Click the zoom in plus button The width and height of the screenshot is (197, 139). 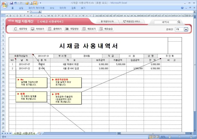coord(191,137)
